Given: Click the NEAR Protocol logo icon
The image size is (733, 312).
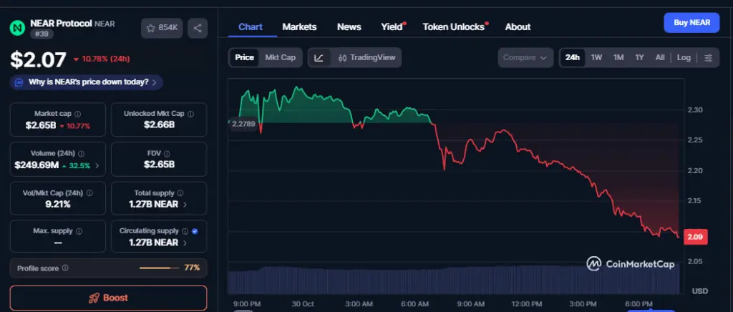Looking at the screenshot, I should [x=17, y=28].
